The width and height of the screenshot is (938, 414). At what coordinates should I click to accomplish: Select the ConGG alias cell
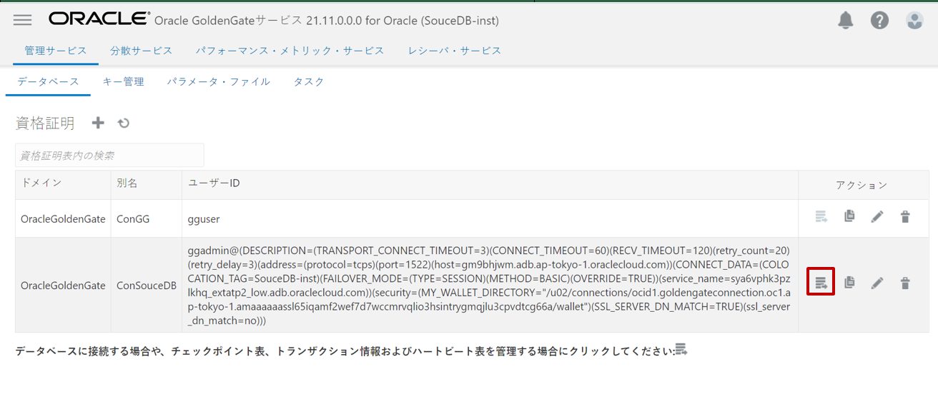pos(146,218)
